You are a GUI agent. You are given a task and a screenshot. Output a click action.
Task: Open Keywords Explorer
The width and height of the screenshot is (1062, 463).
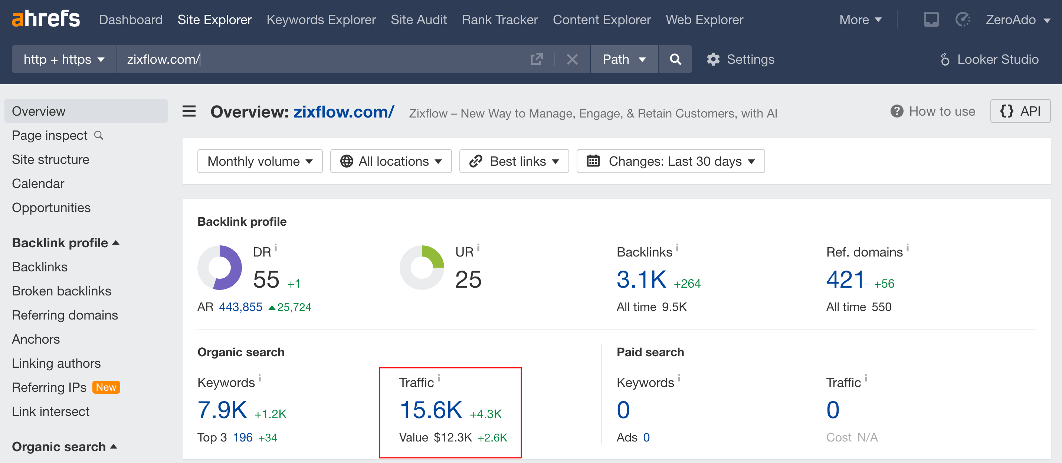(x=321, y=19)
